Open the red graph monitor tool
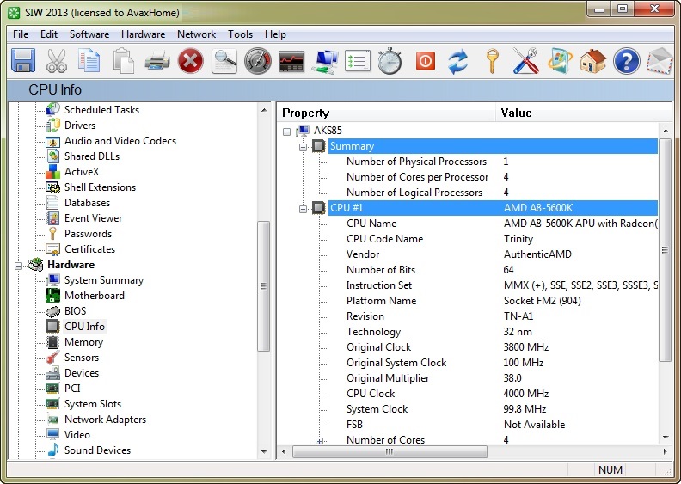681x484 pixels. click(x=291, y=61)
